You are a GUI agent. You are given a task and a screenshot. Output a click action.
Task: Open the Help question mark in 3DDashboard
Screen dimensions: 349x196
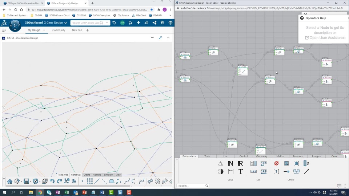tap(171, 23)
